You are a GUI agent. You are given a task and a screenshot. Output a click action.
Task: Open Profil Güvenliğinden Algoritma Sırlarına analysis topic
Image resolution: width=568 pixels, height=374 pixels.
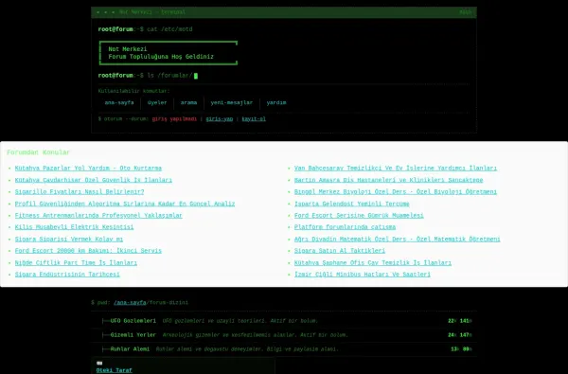point(125,204)
